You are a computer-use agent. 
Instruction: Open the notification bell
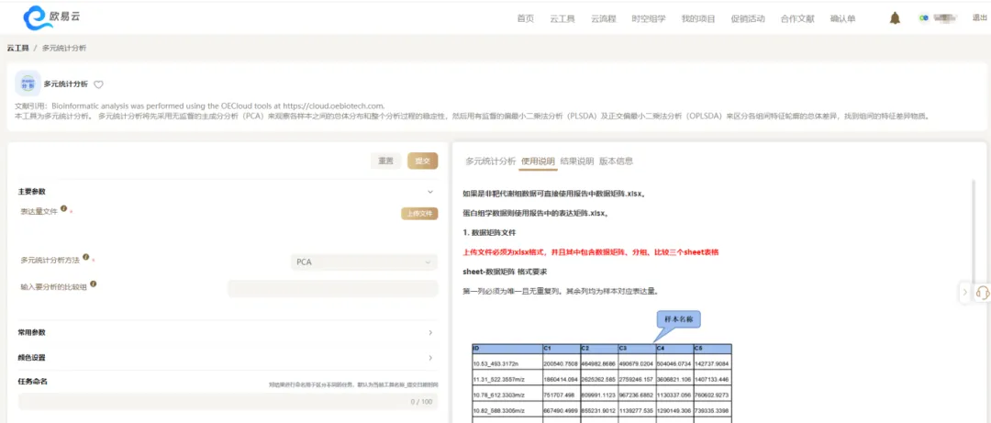(x=895, y=18)
